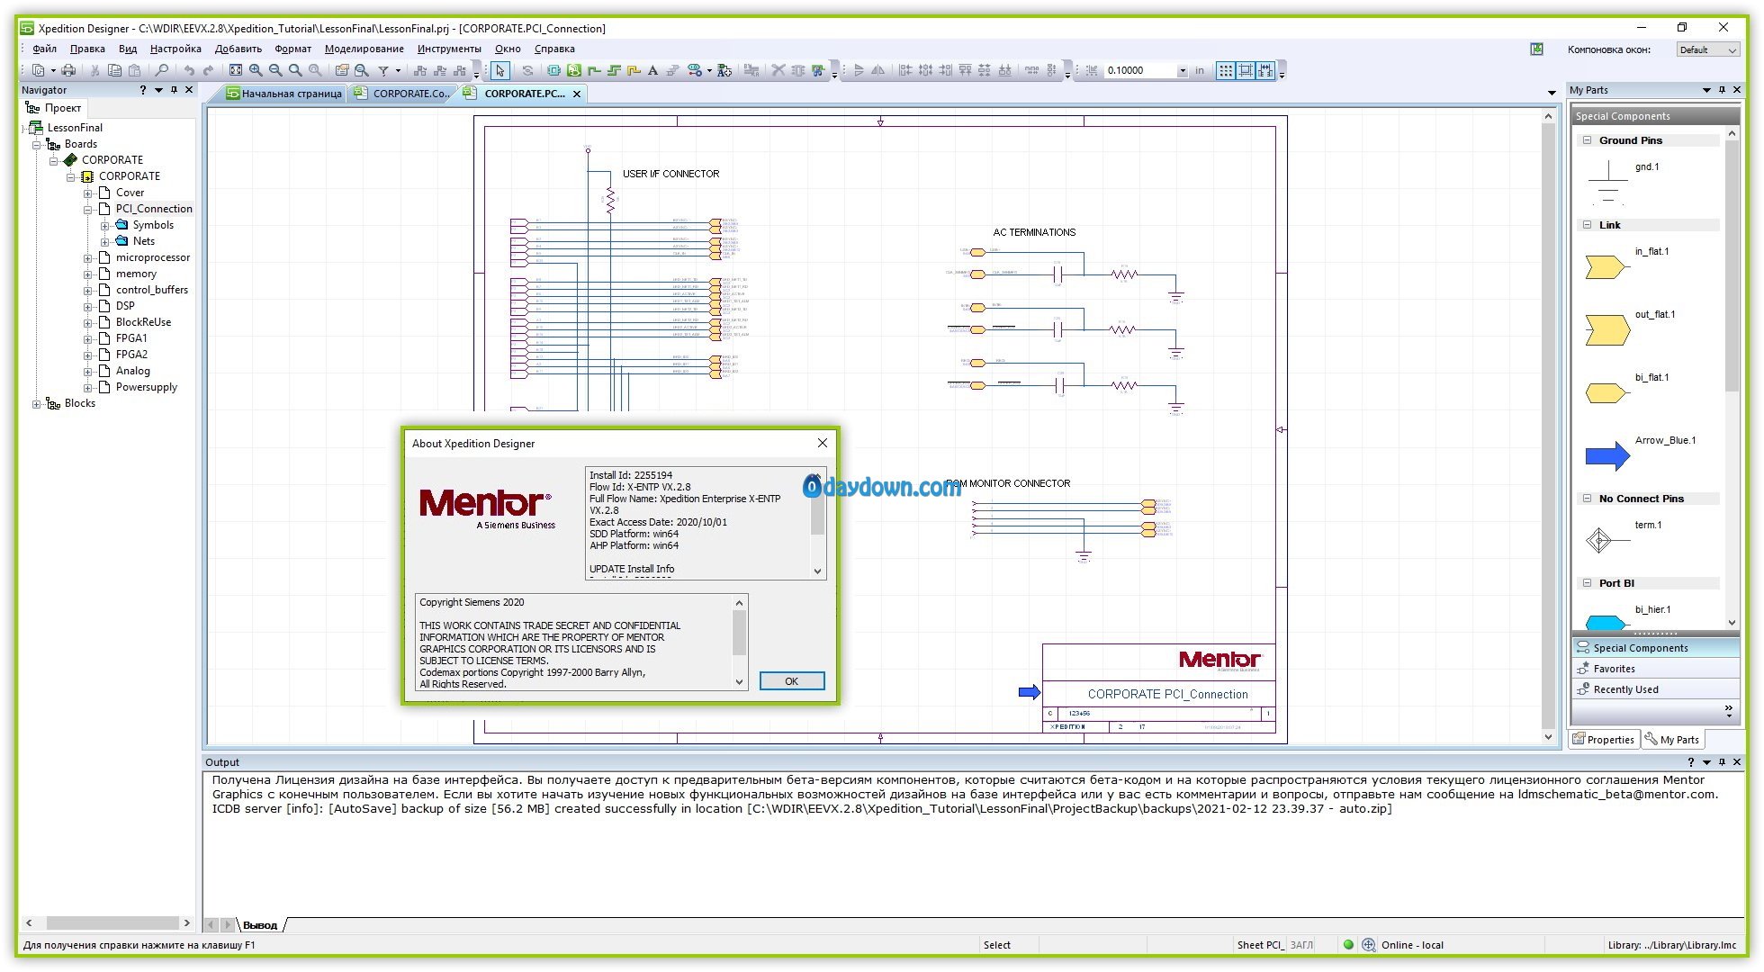Click the Cut scissors icon
1764x972 pixels.
94,70
